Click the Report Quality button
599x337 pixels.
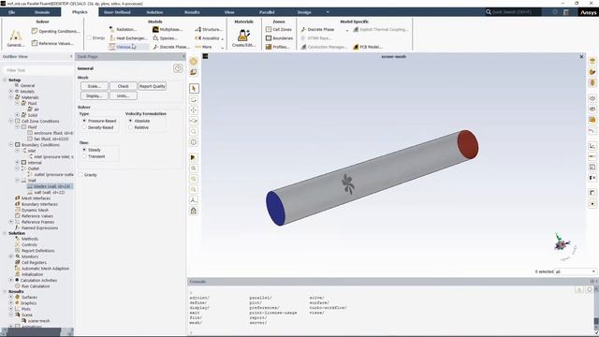pyautogui.click(x=152, y=86)
